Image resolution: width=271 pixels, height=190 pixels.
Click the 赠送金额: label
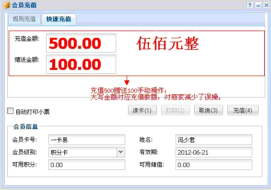tap(27, 60)
